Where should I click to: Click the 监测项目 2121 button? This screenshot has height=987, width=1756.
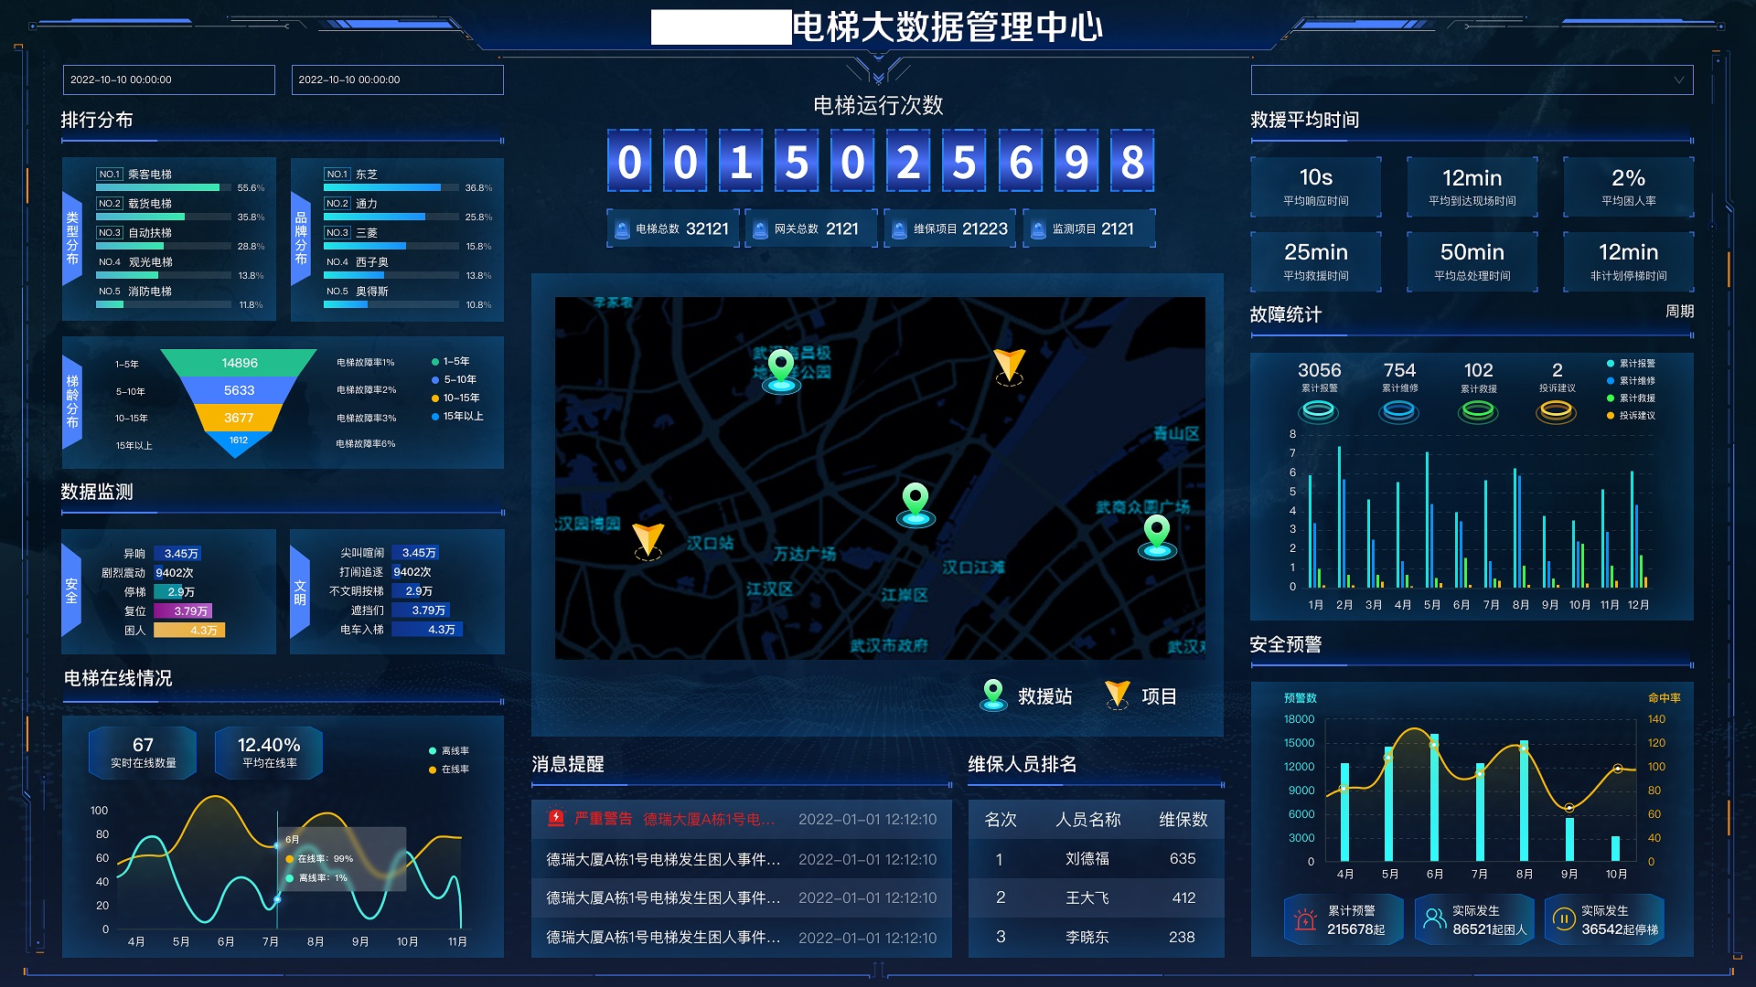[1089, 229]
